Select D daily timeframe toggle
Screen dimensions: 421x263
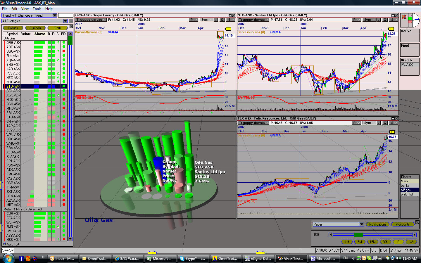398,242
